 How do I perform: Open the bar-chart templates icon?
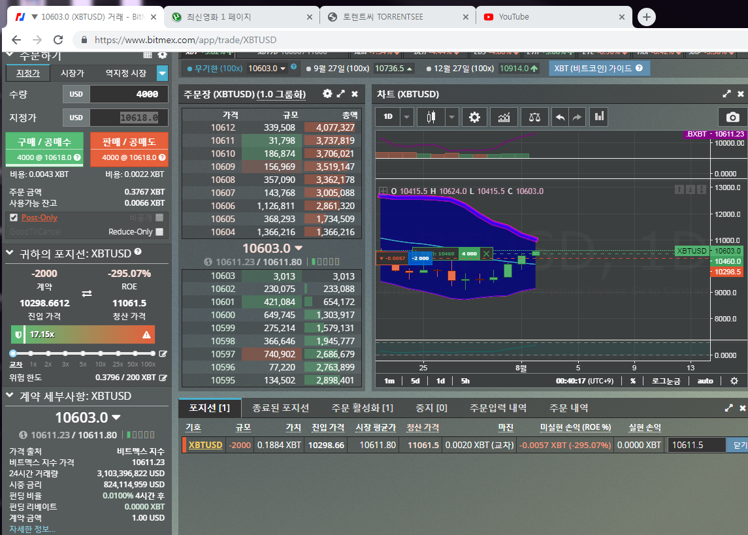[x=598, y=117]
